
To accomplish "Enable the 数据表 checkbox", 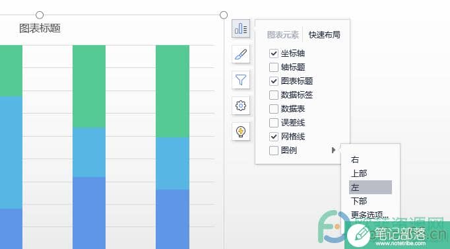I will pyautogui.click(x=274, y=109).
